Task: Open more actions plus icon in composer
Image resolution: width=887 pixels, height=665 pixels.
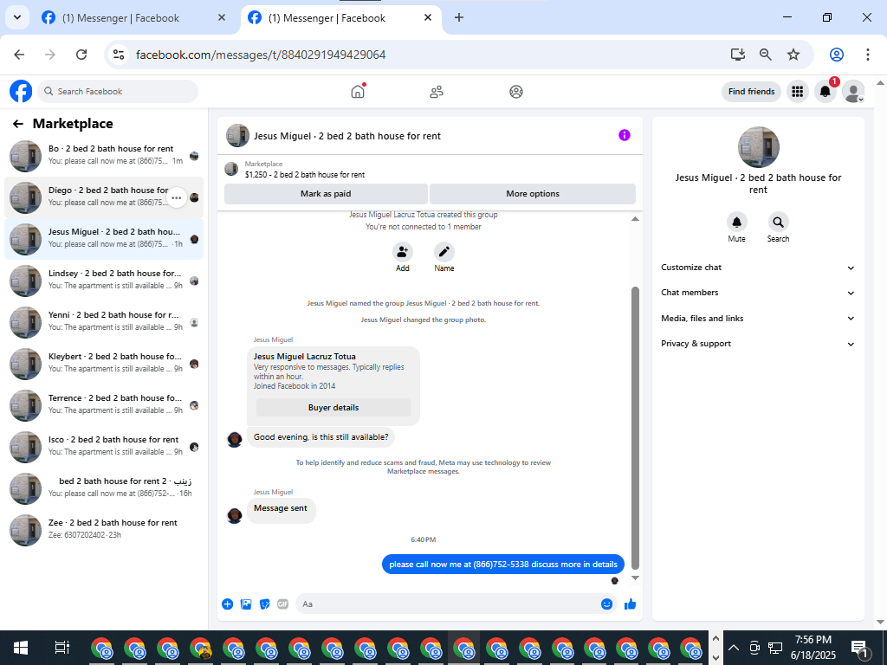Action: click(x=228, y=604)
